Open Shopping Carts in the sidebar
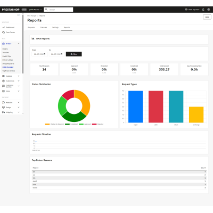This screenshot has height=213, width=213. [x=8, y=63]
